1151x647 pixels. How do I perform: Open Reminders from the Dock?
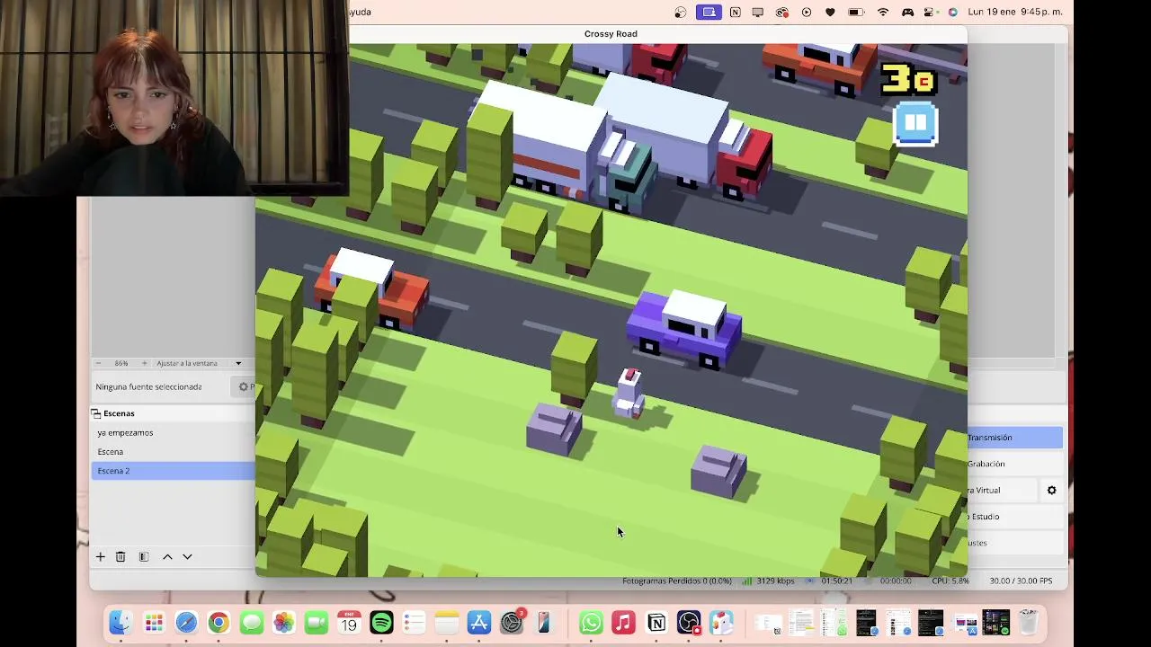click(414, 623)
